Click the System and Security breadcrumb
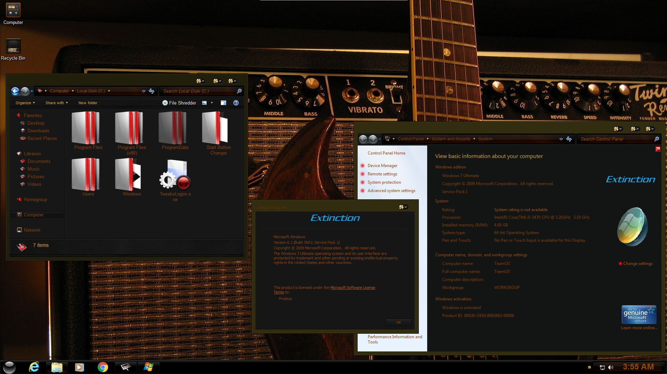Screen dimensions: 667x374 pos(451,139)
